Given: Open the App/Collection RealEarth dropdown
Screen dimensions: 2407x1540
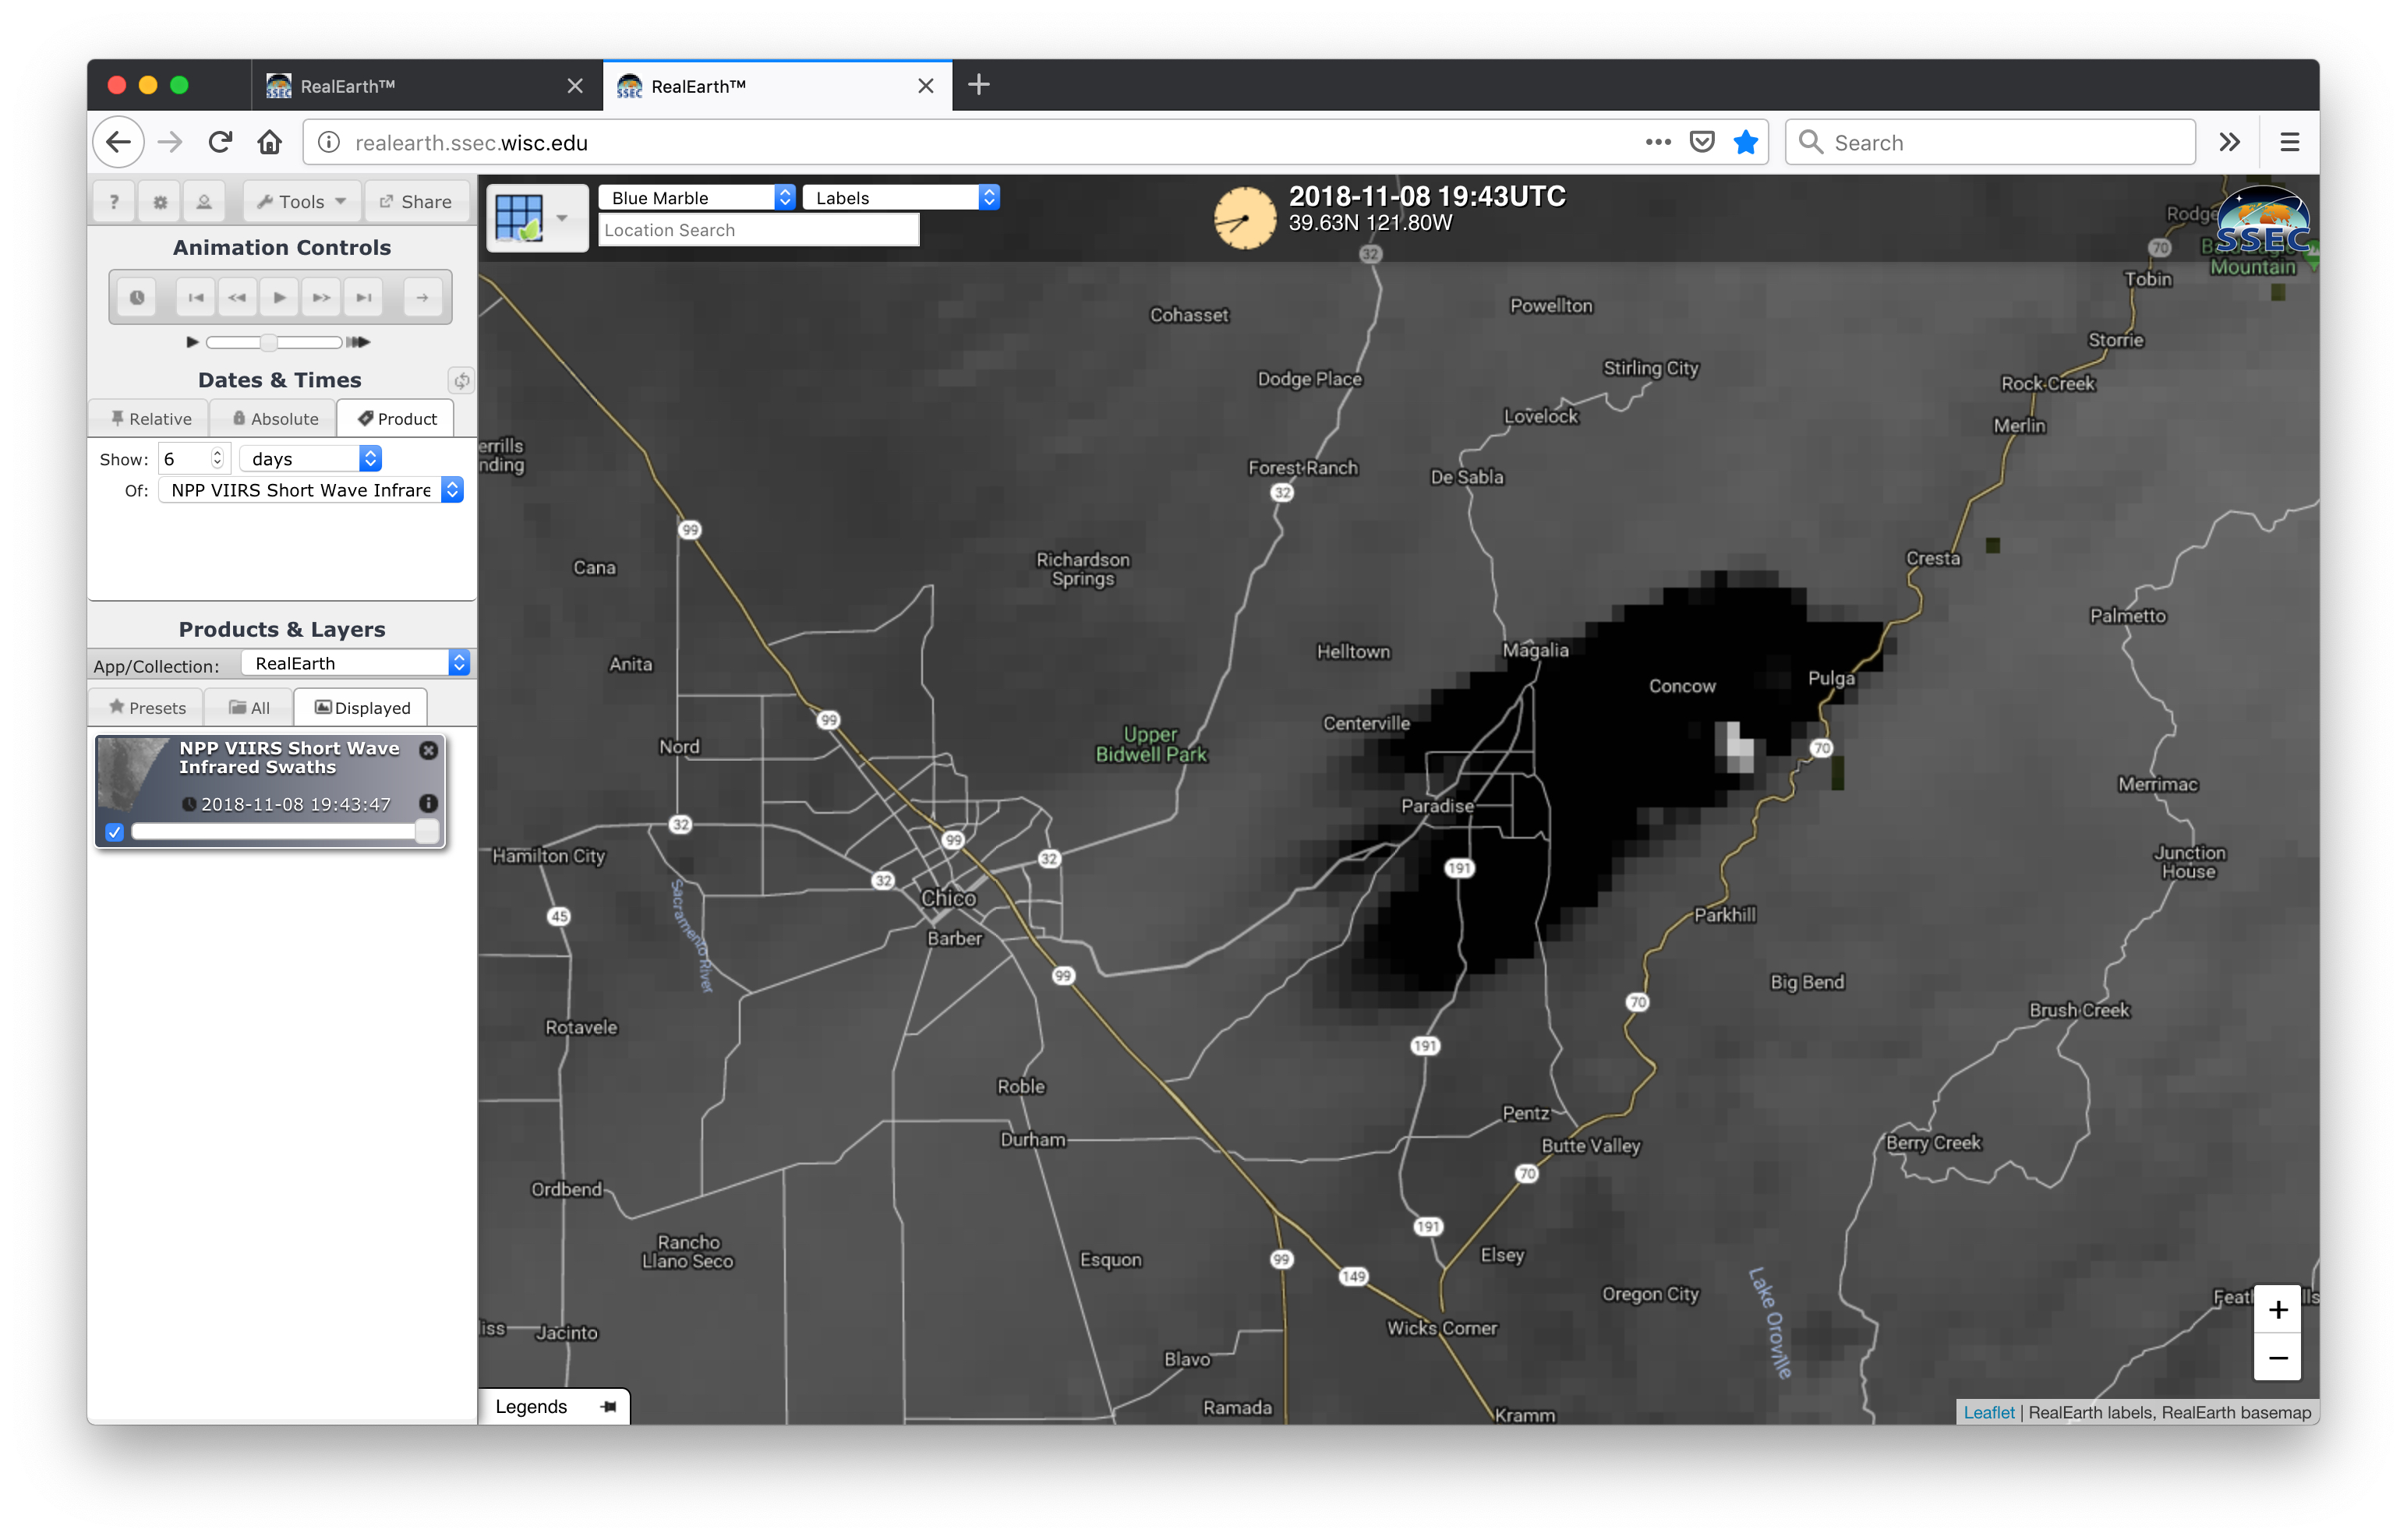Looking at the screenshot, I should coord(356,663).
